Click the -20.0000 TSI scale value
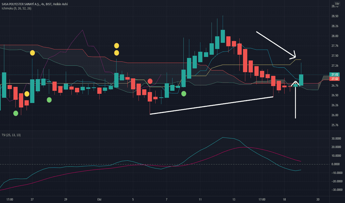 pyautogui.click(x=337, y=181)
